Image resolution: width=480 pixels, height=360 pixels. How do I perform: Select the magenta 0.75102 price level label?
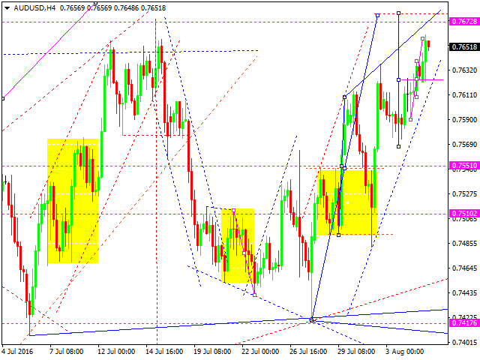pyautogui.click(x=464, y=213)
